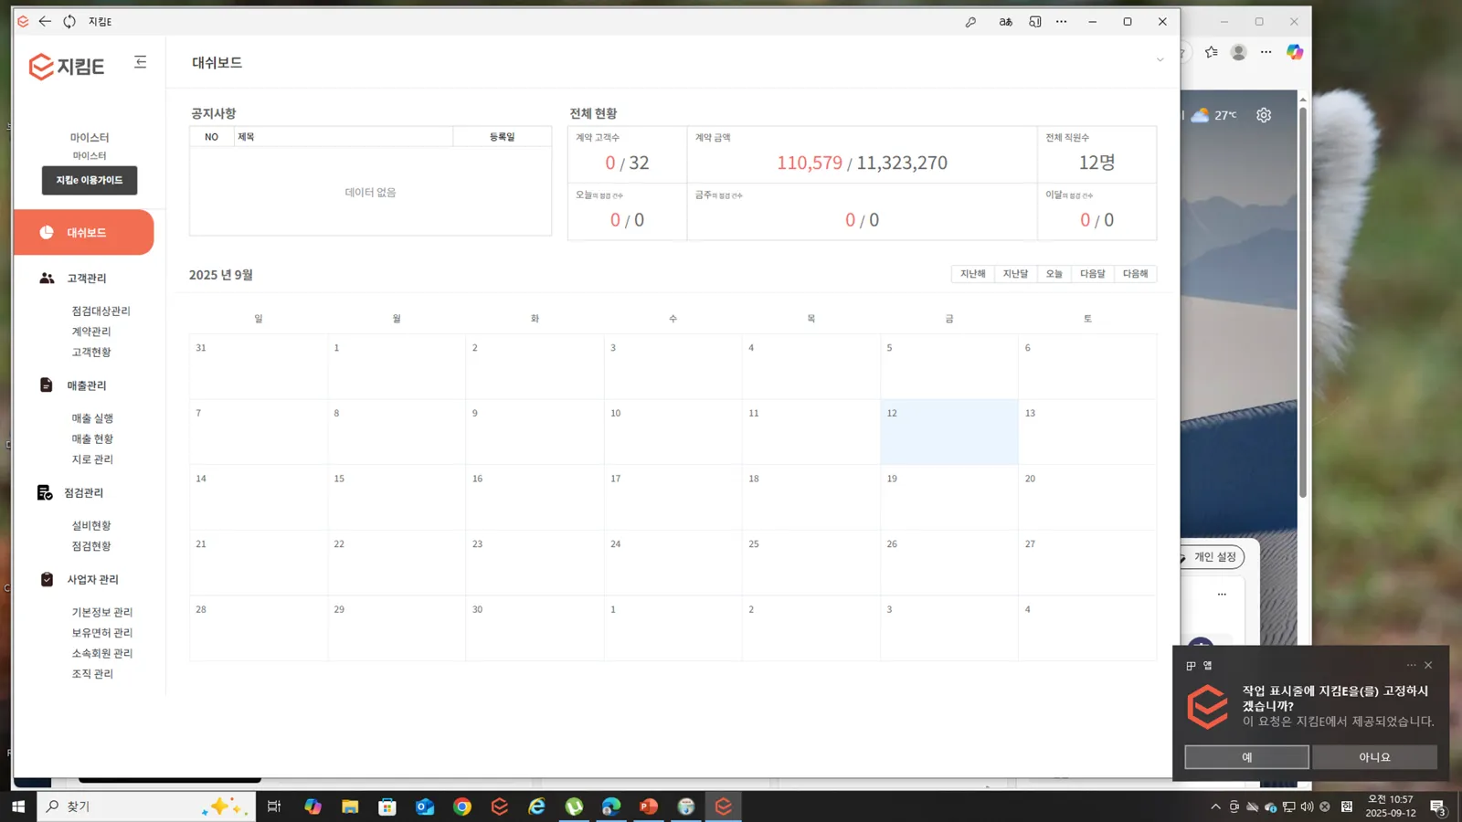
Task: Click the taskbar 찾기 search box
Action: click(x=146, y=806)
